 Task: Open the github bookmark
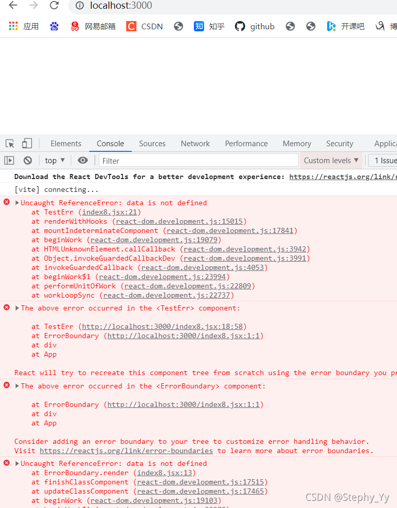tap(255, 26)
